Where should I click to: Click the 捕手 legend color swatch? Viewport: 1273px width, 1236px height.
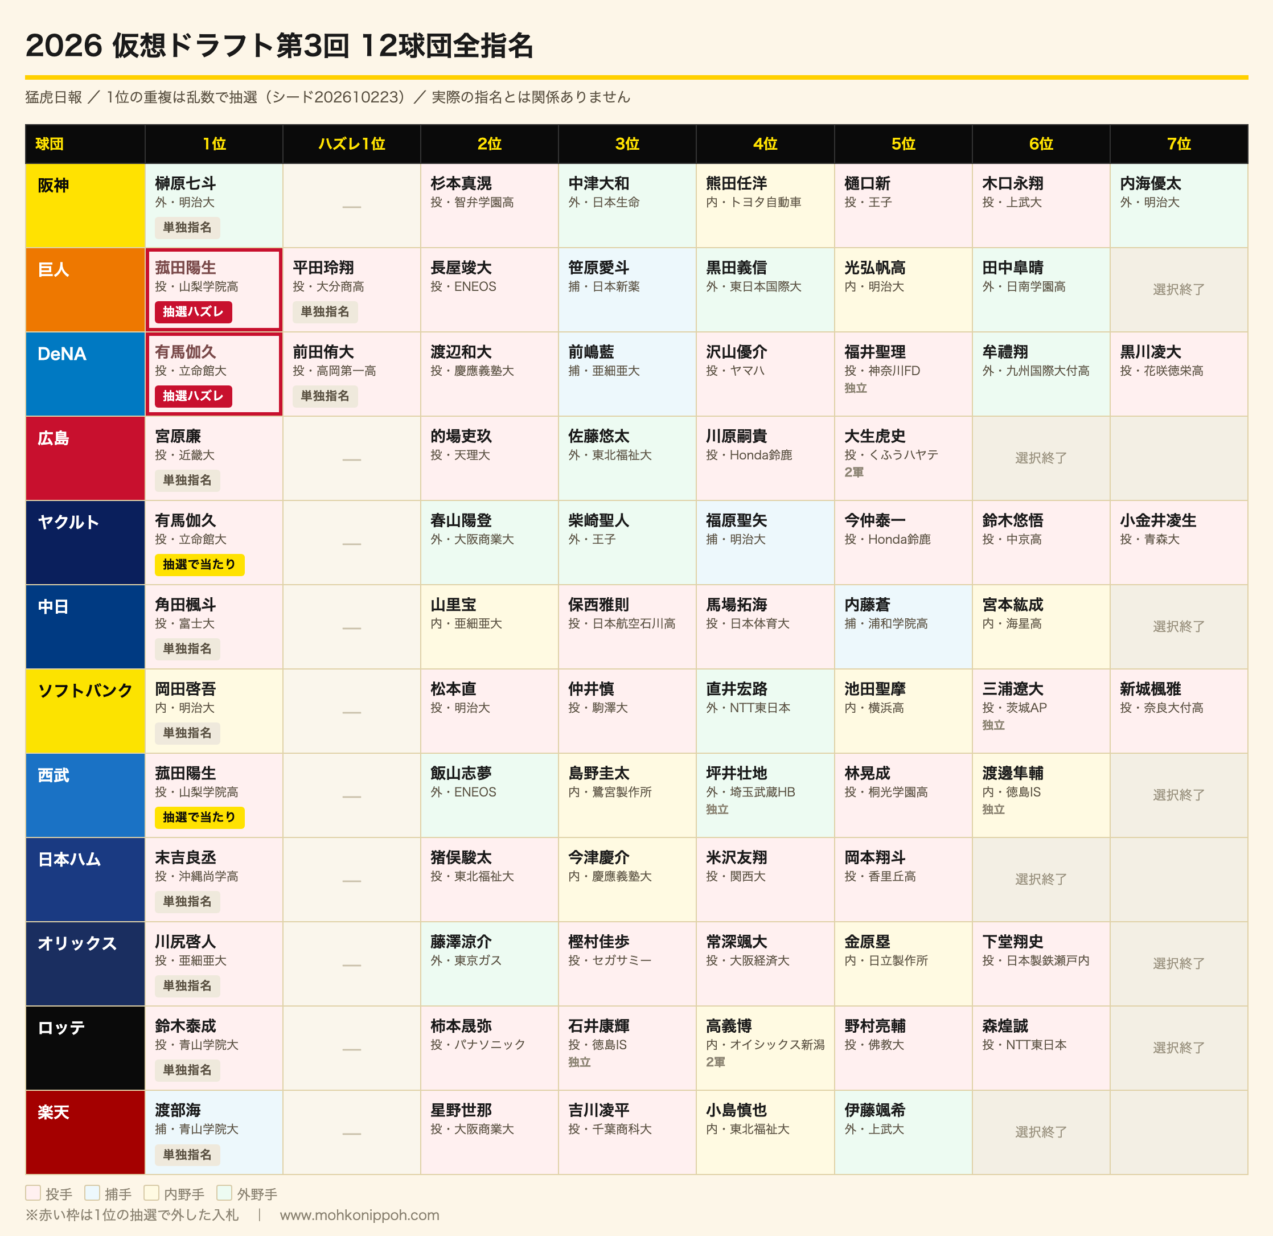coord(92,1193)
